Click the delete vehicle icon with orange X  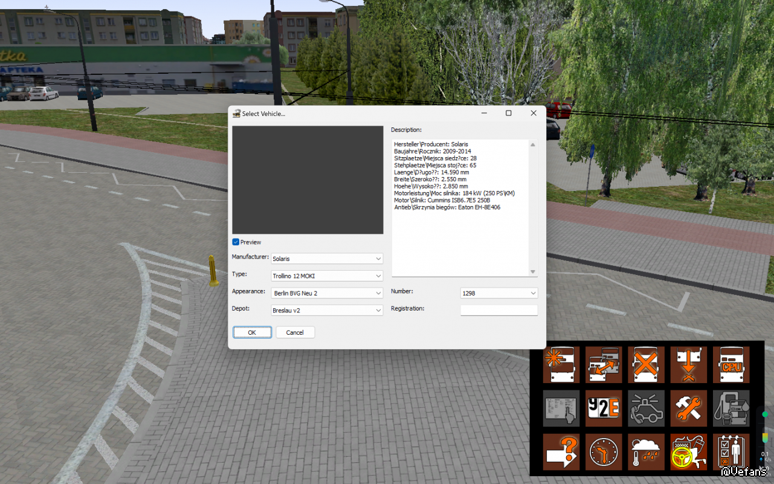646,365
